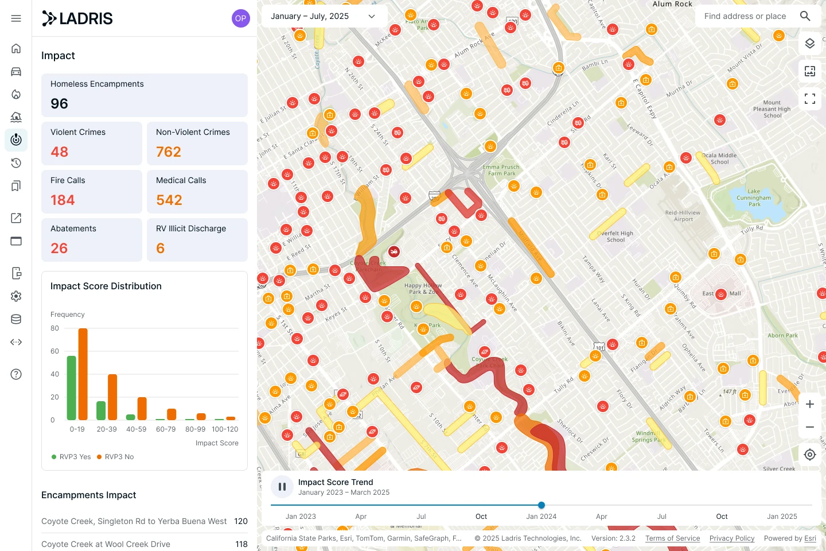Open the OP profile menu
This screenshot has width=826, height=551.
[x=240, y=18]
